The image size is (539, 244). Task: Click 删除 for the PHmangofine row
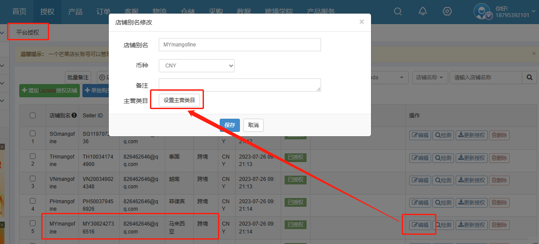tap(499, 202)
